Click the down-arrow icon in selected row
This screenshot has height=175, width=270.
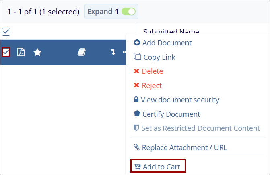[x=113, y=52]
